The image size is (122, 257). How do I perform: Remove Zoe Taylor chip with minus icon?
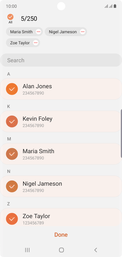[36, 43]
